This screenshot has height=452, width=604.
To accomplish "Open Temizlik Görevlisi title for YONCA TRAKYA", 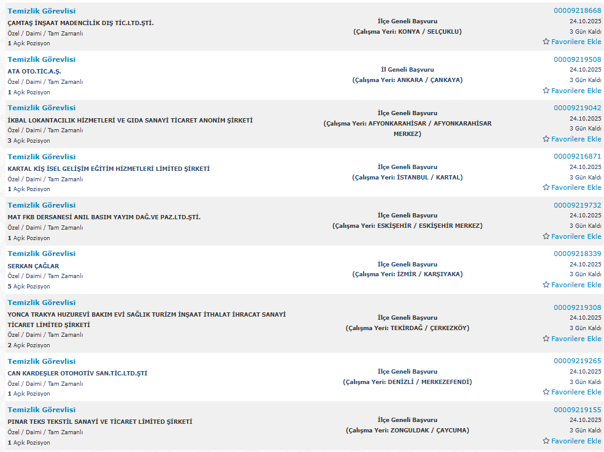I will pyautogui.click(x=42, y=303).
